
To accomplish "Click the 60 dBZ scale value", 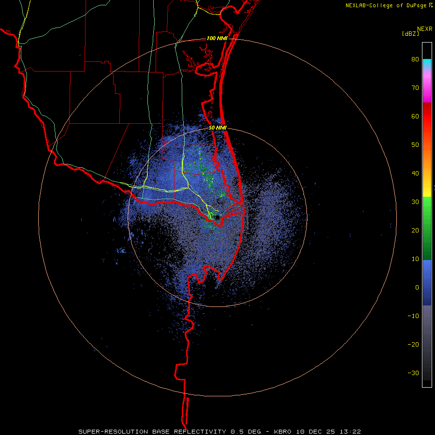I will [x=415, y=116].
